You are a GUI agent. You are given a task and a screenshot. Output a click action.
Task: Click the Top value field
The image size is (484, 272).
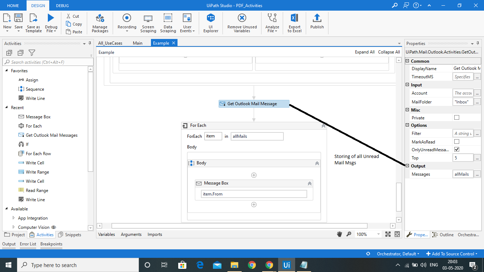(x=463, y=158)
